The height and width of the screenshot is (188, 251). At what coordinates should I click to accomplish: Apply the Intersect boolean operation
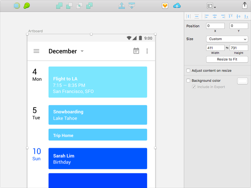79,6
